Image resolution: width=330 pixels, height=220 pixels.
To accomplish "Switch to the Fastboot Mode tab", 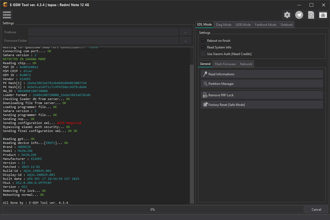I will pyautogui.click(x=266, y=25).
